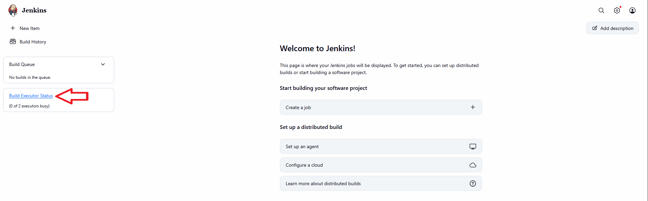Click the Jenkins butler logo
648x201 pixels.
click(x=13, y=10)
